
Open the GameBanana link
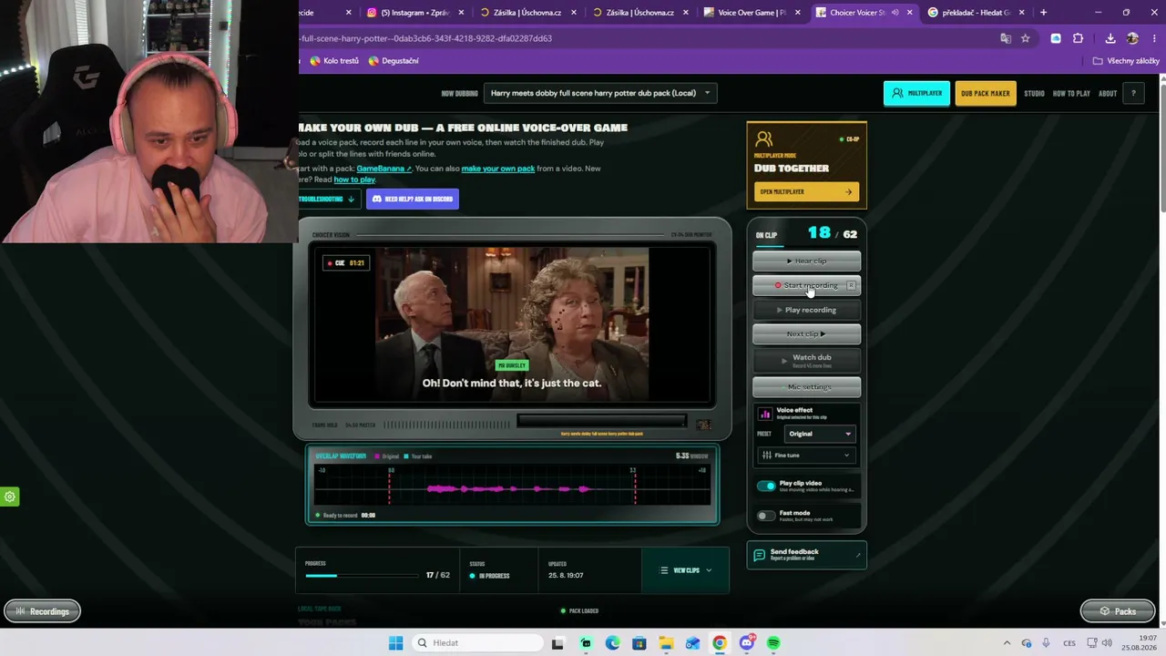pos(384,169)
